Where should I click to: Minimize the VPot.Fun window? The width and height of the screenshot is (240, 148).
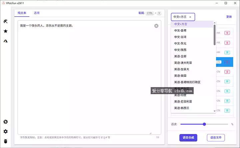pyautogui.click(x=217, y=3)
